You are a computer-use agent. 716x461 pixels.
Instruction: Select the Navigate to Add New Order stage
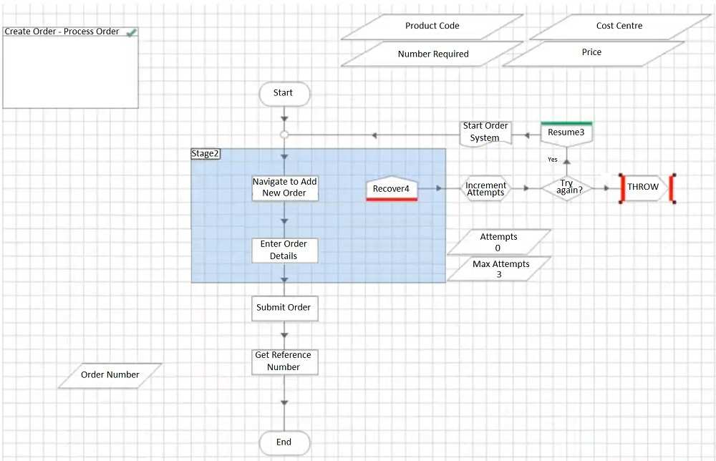(284, 188)
